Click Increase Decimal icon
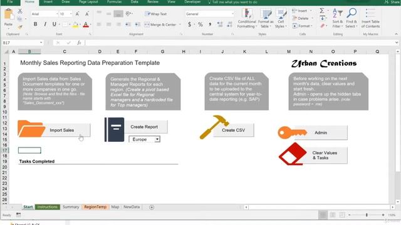This screenshot has width=401, height=225. click(x=220, y=24)
